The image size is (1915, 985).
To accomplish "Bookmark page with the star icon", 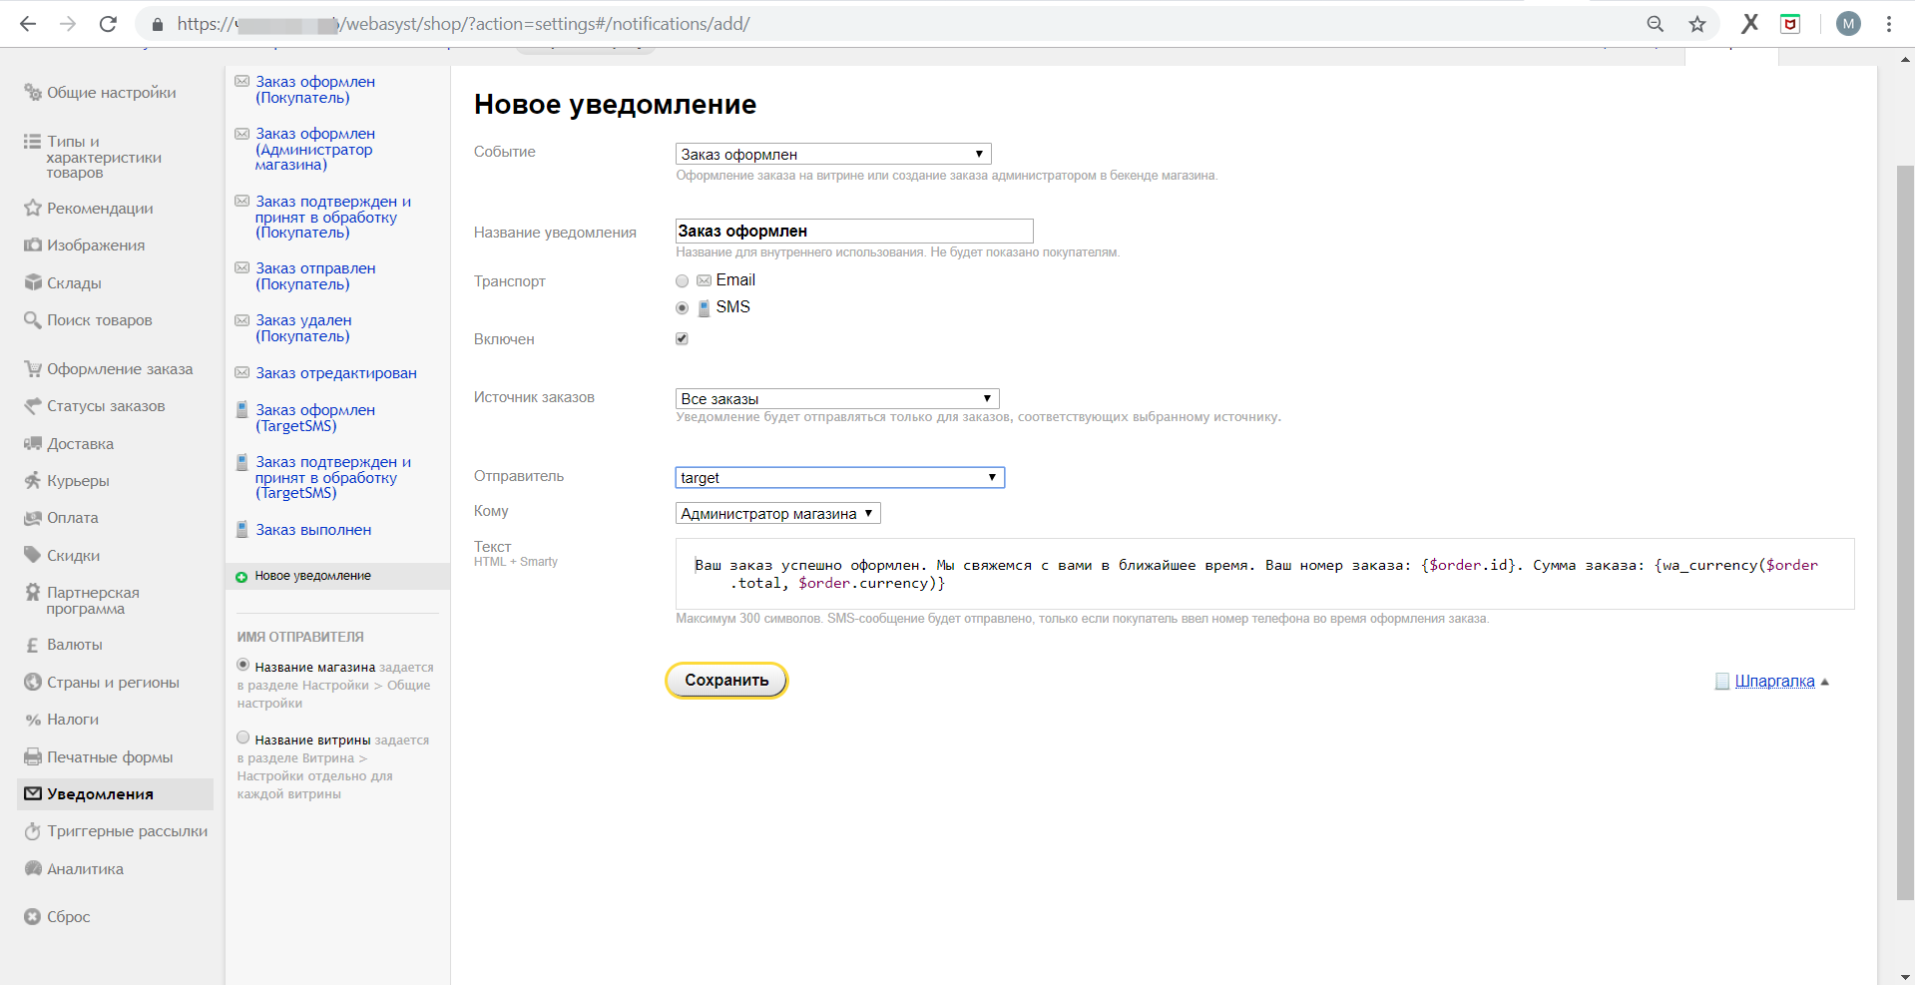I will click(x=1697, y=24).
